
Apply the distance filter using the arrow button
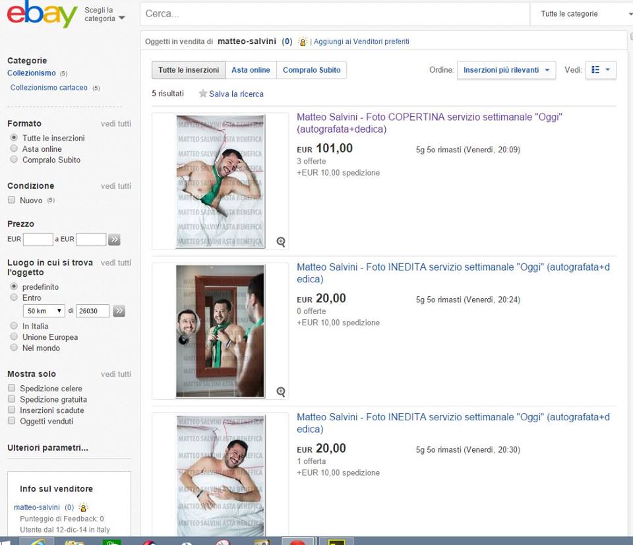(119, 311)
